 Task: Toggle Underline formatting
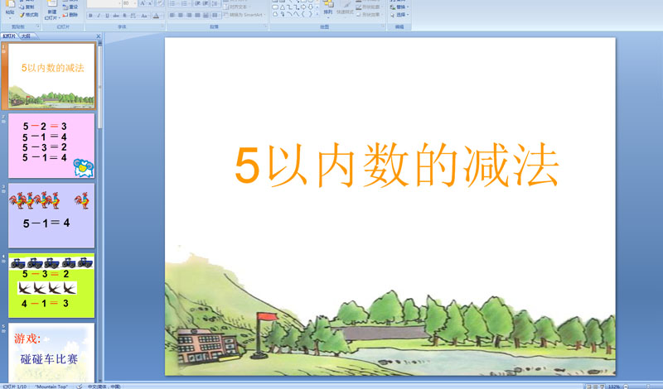click(x=107, y=16)
